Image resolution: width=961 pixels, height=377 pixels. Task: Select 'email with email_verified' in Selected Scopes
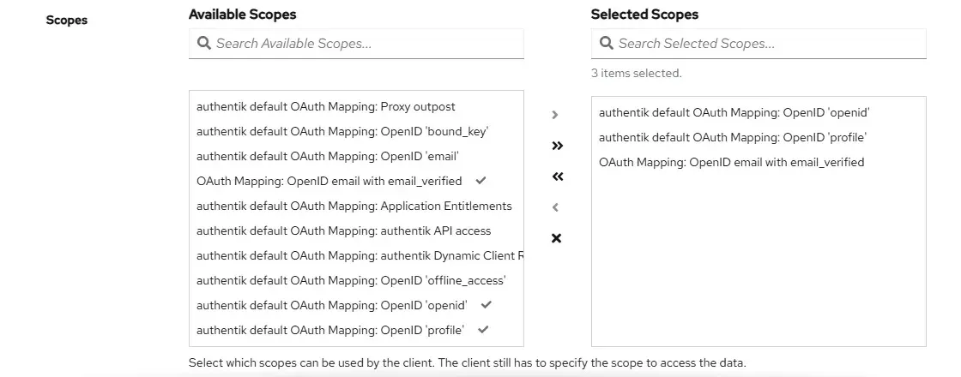[x=759, y=162]
